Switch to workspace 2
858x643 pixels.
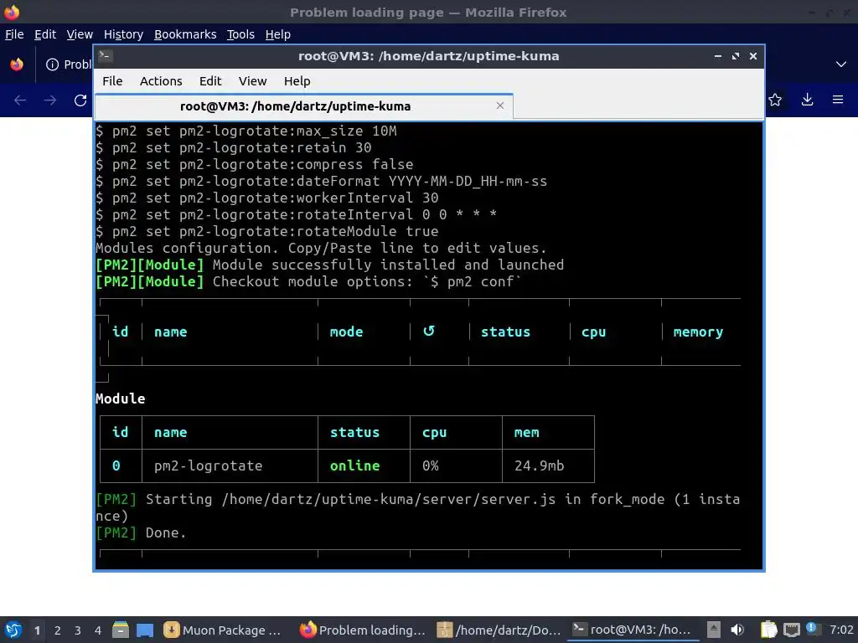[x=58, y=630]
